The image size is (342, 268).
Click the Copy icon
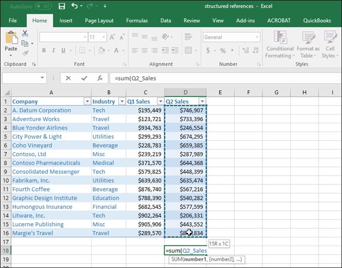(x=25, y=44)
